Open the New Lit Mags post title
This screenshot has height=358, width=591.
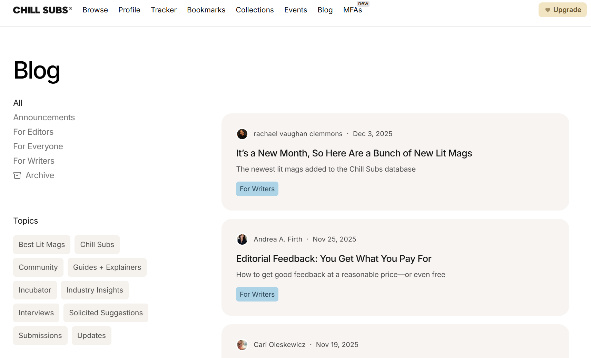[354, 153]
